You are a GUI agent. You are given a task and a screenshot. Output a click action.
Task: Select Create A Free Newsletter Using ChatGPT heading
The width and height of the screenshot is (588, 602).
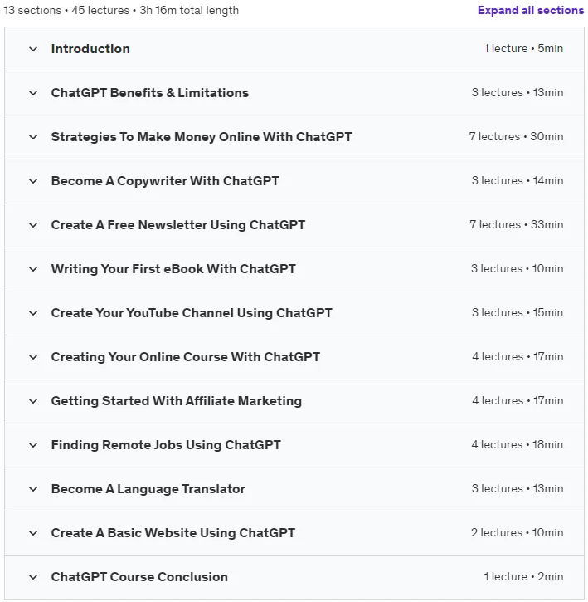[178, 225]
